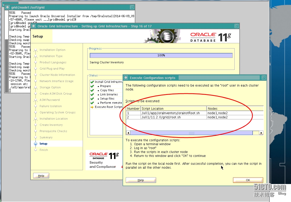Click Oracle Database 11g logo in header
This screenshot has width=291, height=202.
pos(211,37)
